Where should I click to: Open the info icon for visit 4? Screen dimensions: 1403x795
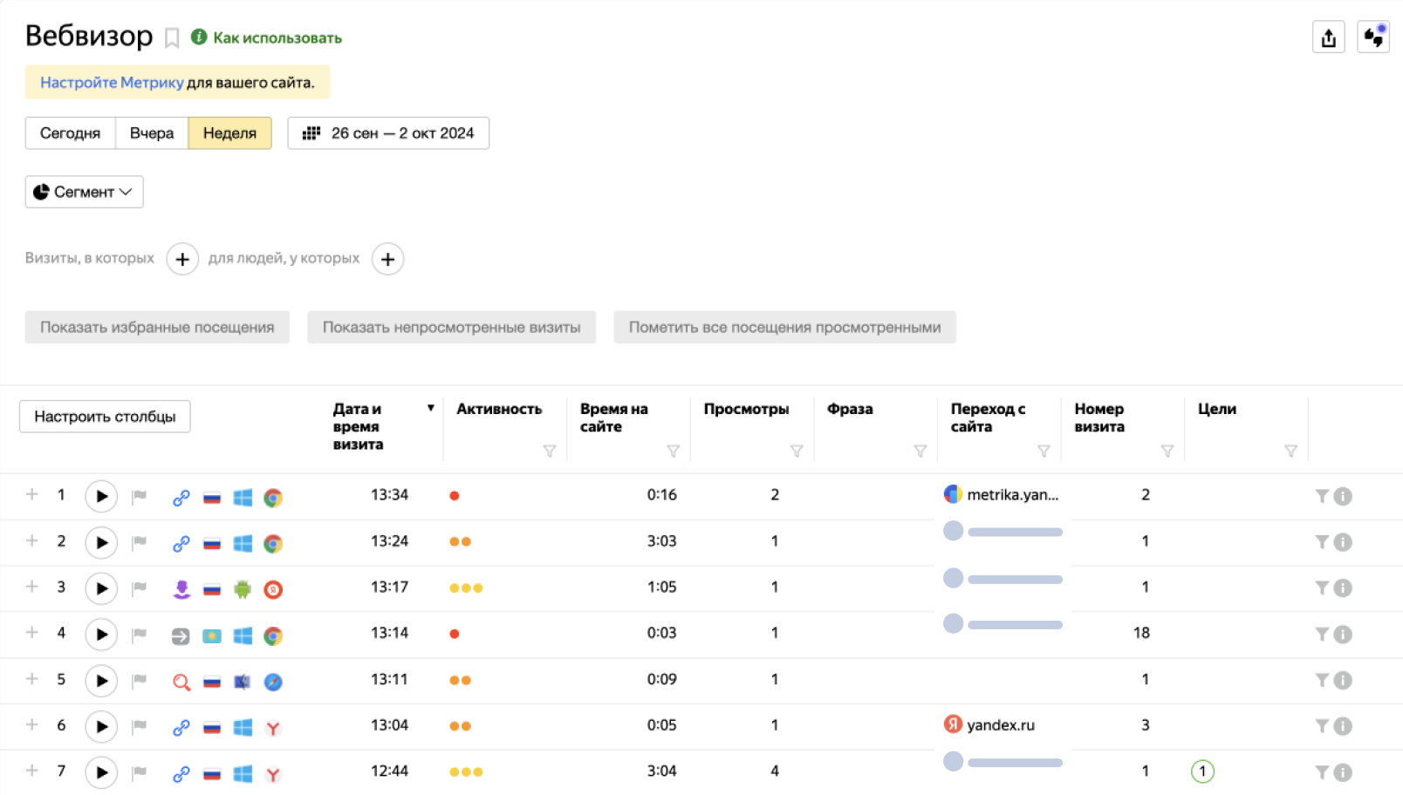1343,635
